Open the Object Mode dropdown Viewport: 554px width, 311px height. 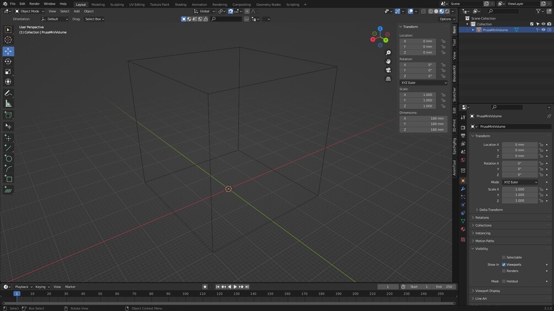[30, 11]
